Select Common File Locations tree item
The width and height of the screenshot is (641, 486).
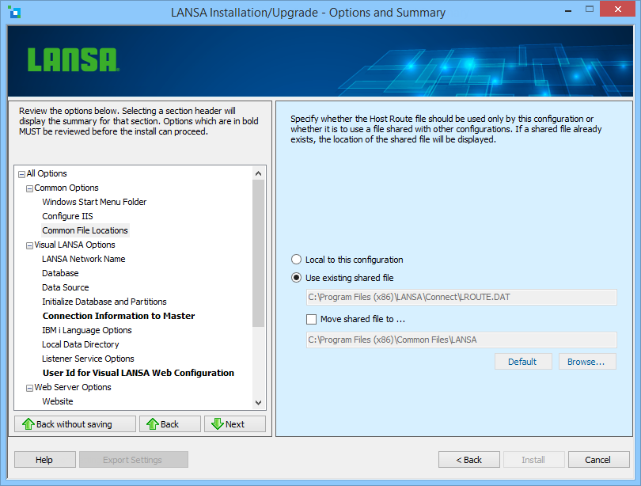coord(85,230)
